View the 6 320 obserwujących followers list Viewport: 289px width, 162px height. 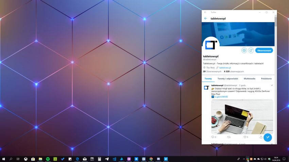coord(232,72)
